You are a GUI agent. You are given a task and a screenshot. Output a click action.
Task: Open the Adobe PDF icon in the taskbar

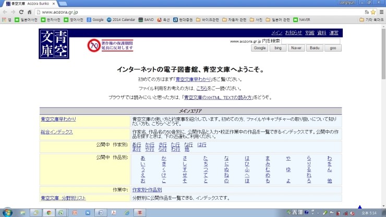click(x=114, y=213)
